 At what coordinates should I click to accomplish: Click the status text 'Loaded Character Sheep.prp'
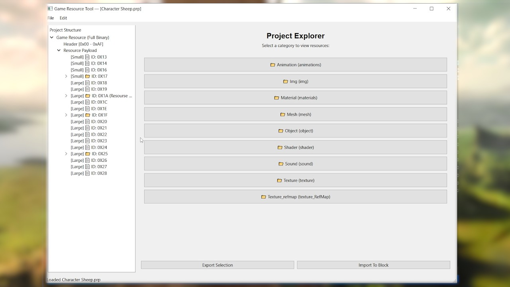74,280
